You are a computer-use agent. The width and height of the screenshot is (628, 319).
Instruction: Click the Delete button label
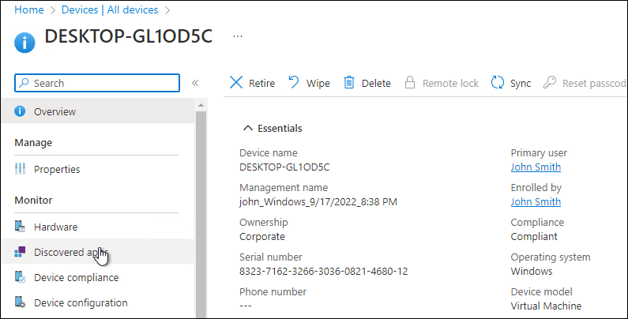[376, 83]
